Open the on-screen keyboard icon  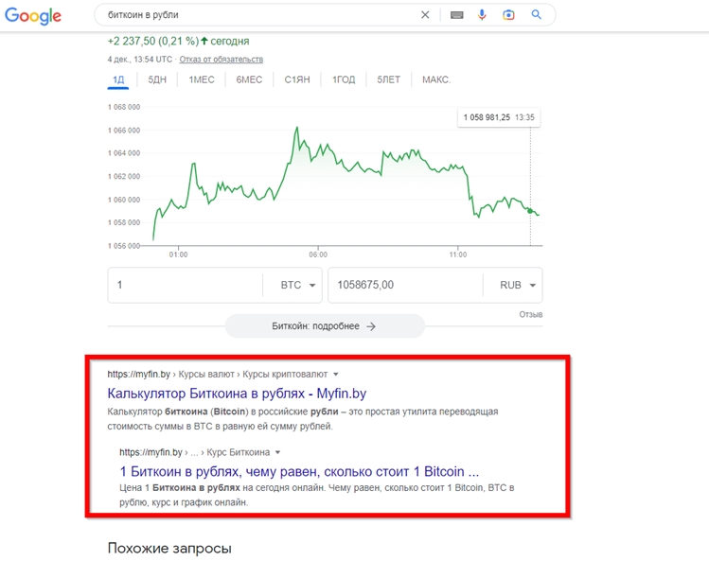pos(456,15)
